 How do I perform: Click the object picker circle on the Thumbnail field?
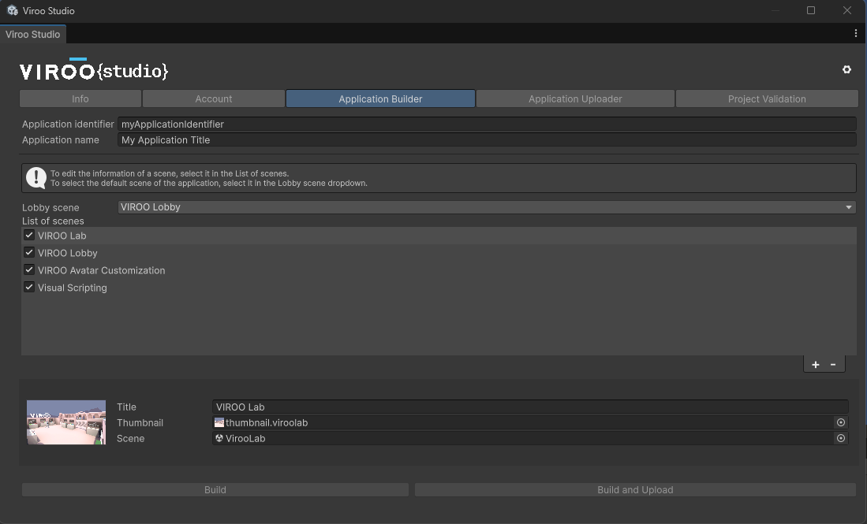tap(841, 422)
